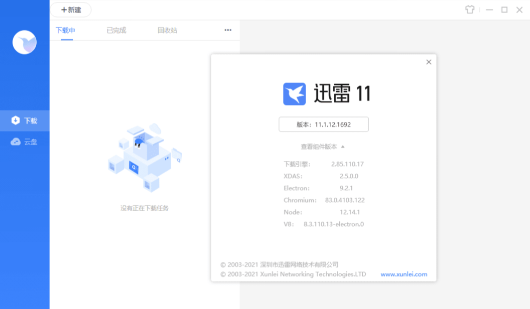Click the 深圳市迅雷网络技术有限公司 copyright line

[x=279, y=264]
